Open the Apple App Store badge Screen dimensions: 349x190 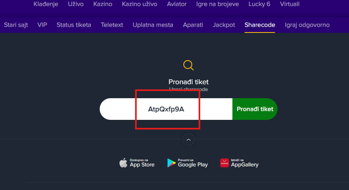(137, 163)
